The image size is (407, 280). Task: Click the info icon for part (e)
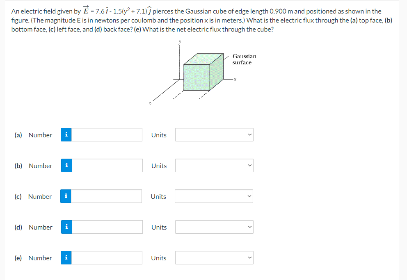click(66, 257)
